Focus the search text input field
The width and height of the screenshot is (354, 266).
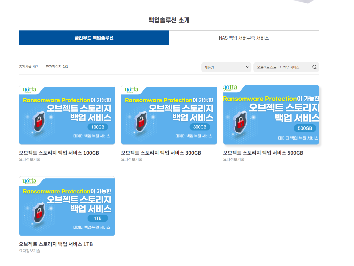(283, 67)
